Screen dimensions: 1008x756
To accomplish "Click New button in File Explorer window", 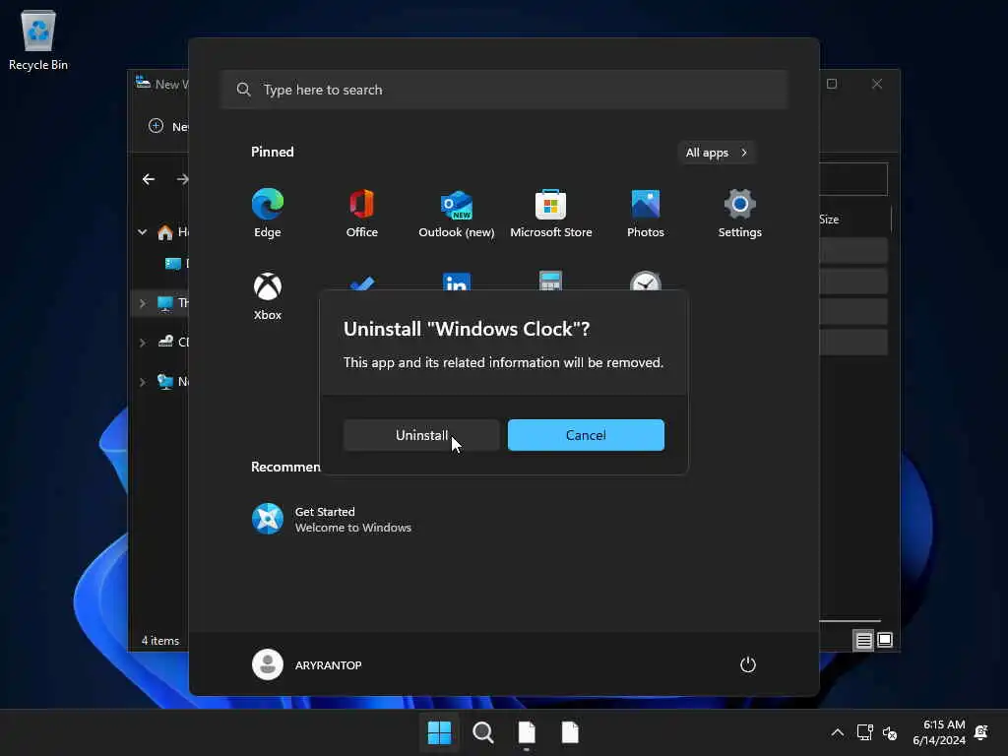I will tap(167, 126).
